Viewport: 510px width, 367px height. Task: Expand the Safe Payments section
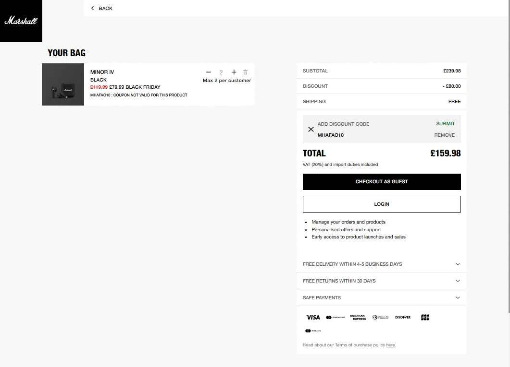click(382, 298)
